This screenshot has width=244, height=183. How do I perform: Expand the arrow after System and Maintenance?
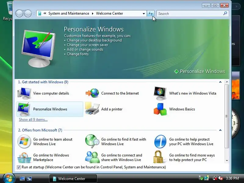pos(93,13)
